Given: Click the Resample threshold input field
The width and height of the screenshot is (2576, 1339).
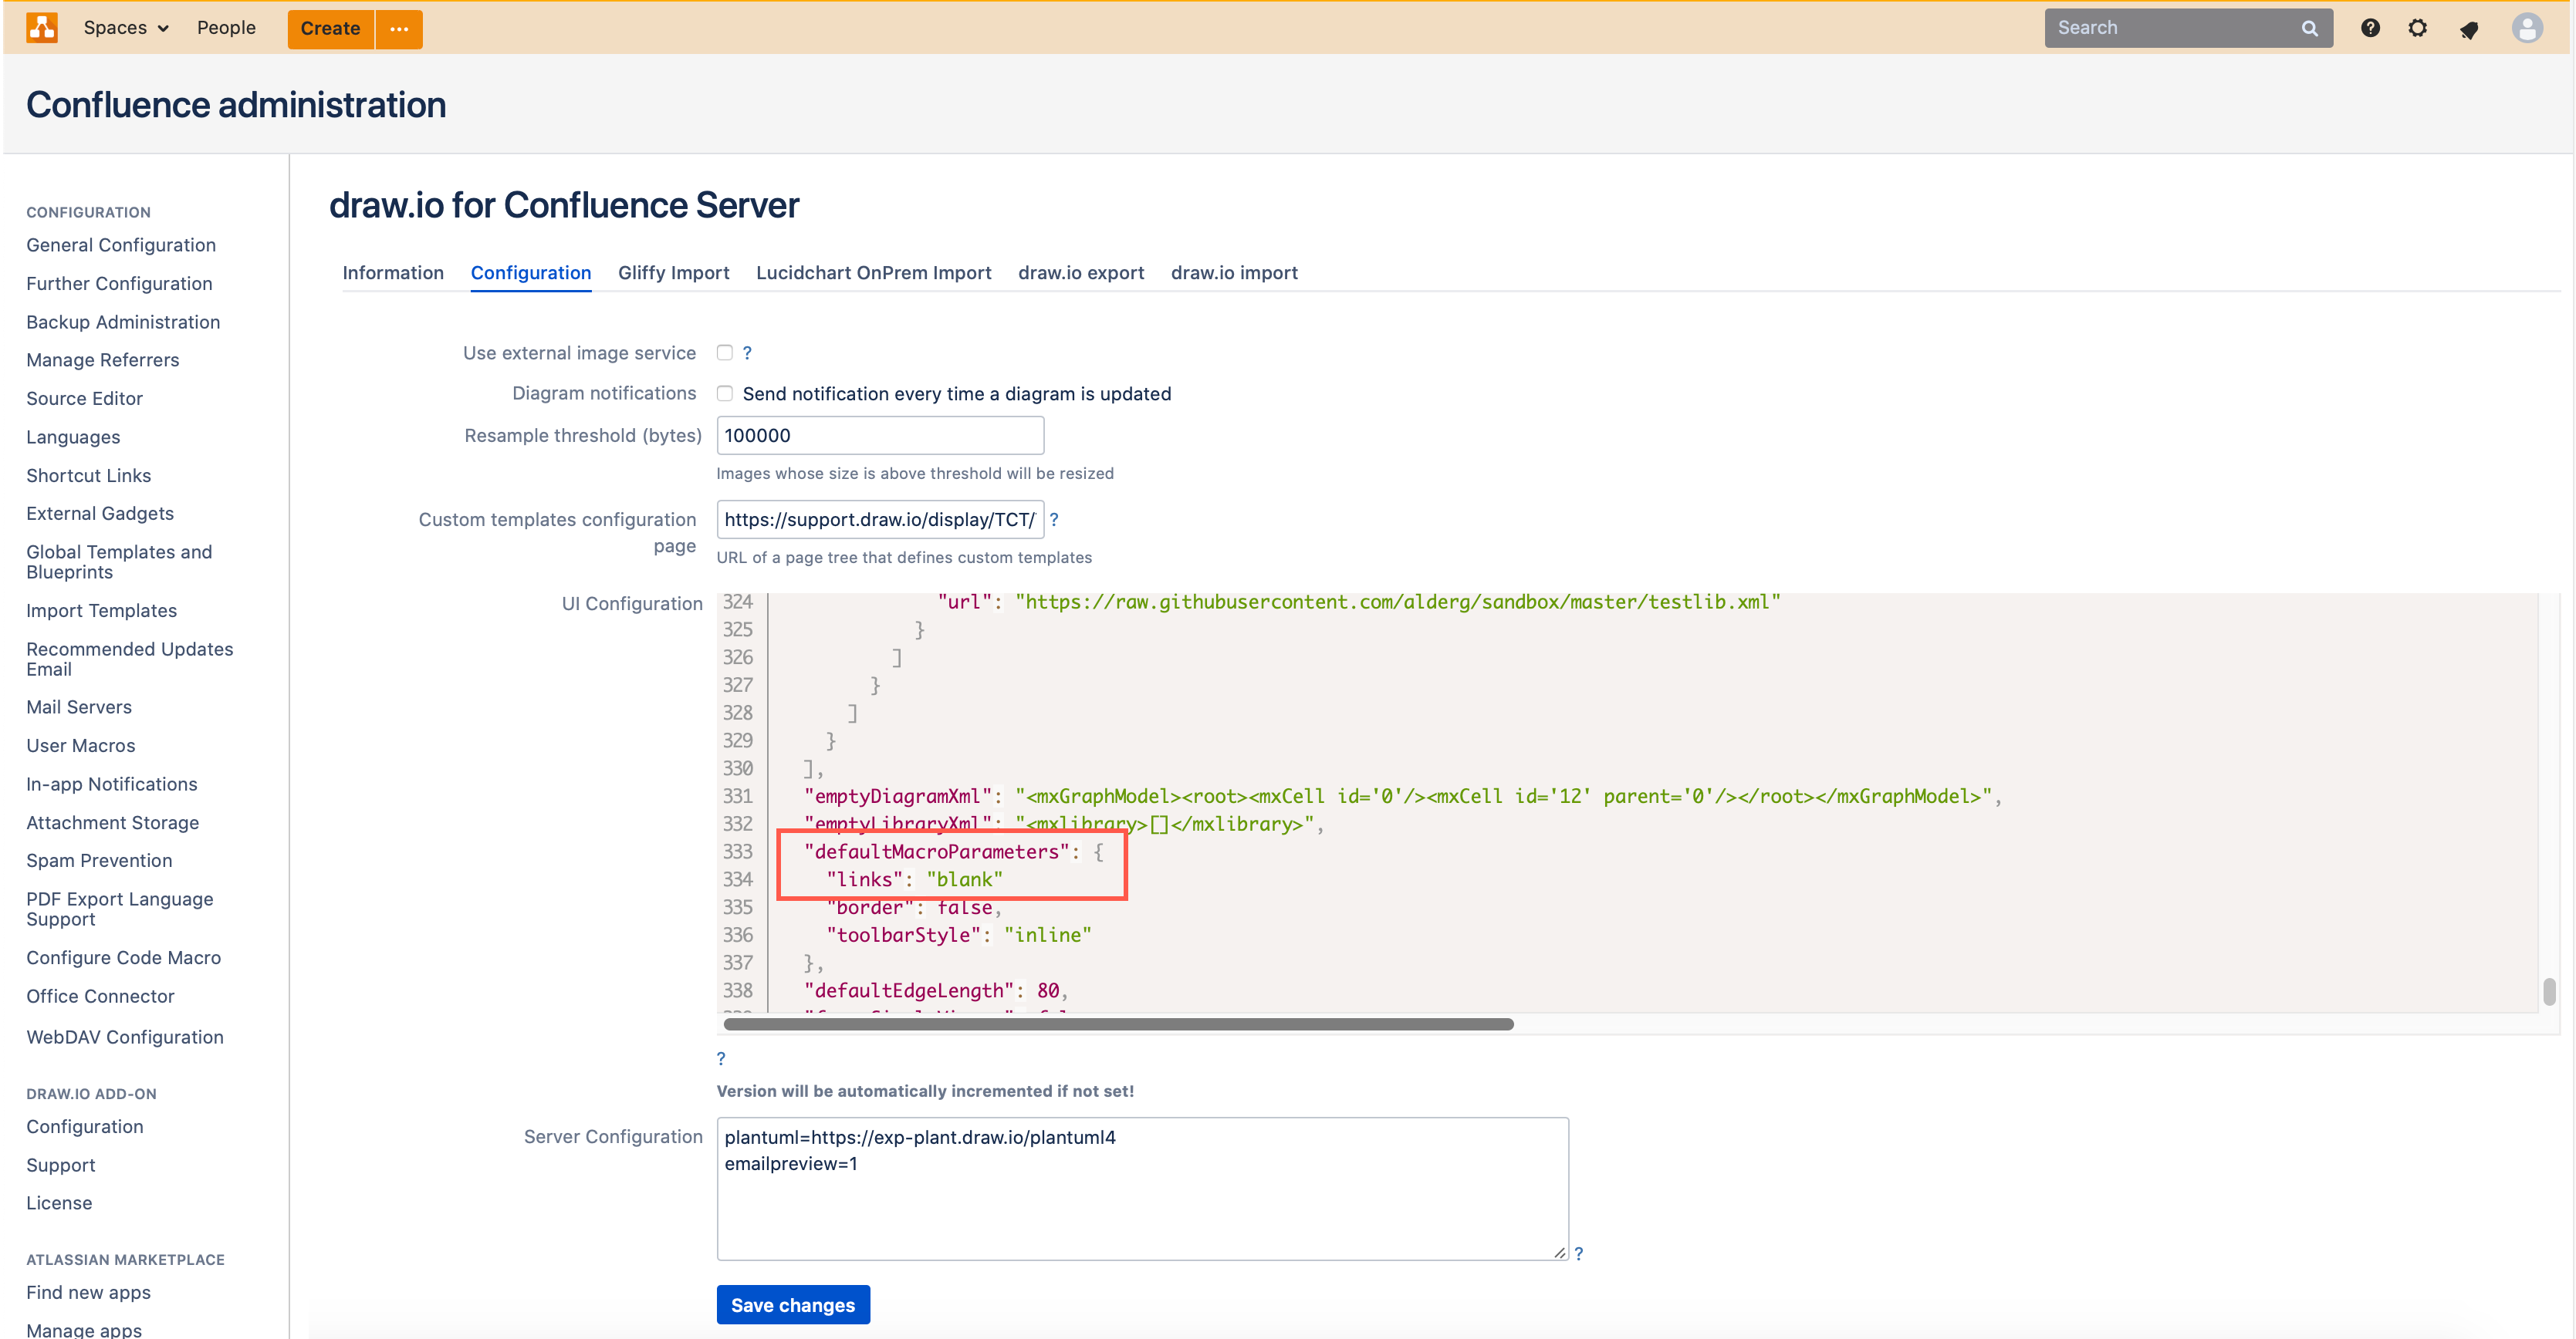Looking at the screenshot, I should click(880, 435).
